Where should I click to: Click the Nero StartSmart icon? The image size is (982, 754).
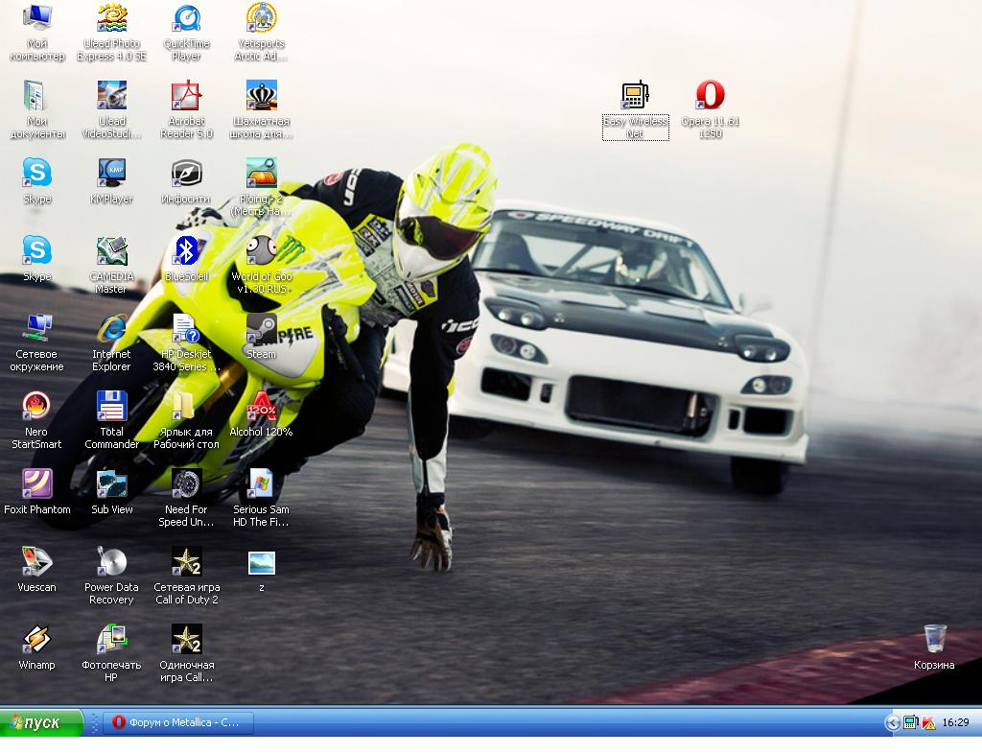(x=36, y=407)
